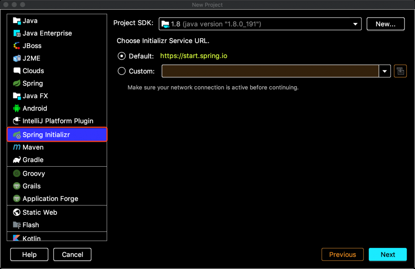The height and width of the screenshot is (269, 415).
Task: Click the SDK folder icon in dropdown
Action: click(165, 24)
